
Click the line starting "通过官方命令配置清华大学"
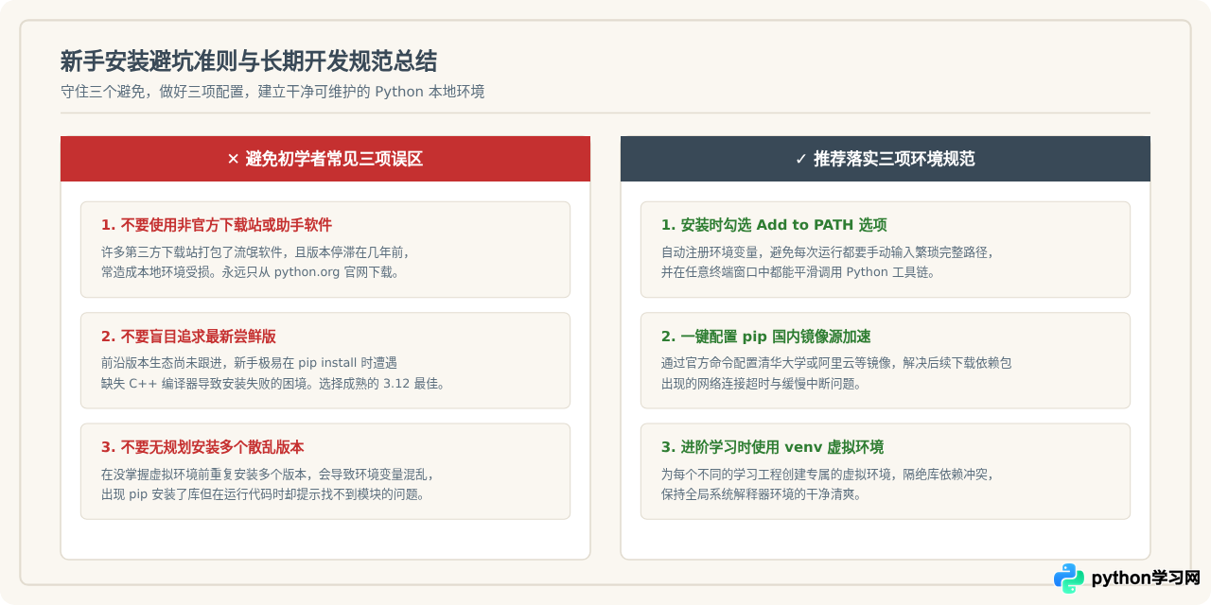836,363
